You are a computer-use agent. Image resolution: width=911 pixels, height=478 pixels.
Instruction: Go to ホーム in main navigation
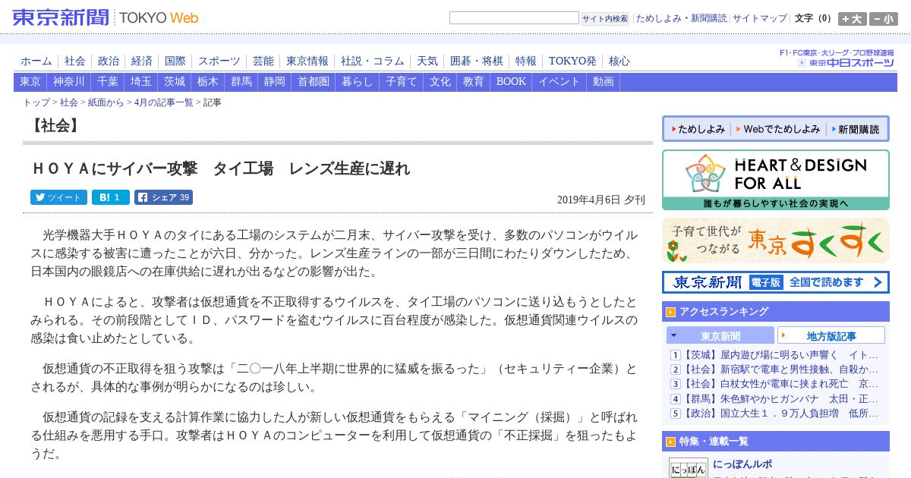click(36, 61)
